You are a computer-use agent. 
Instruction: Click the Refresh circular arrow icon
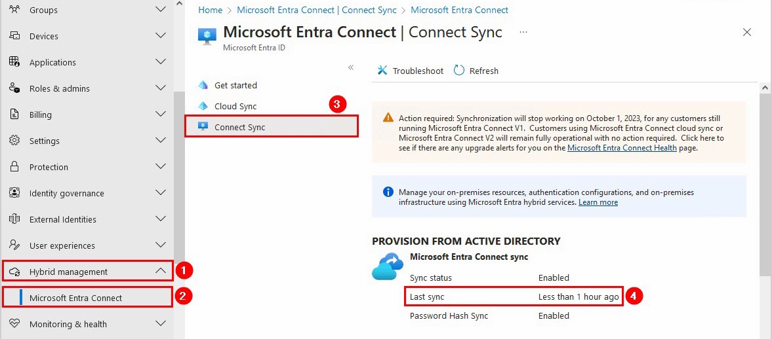click(x=459, y=70)
